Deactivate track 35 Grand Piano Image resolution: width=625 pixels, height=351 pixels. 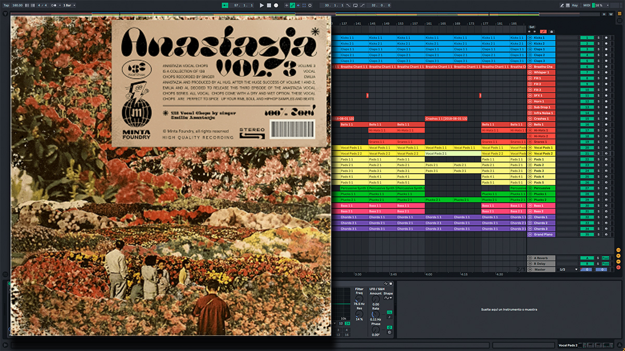tap(587, 235)
